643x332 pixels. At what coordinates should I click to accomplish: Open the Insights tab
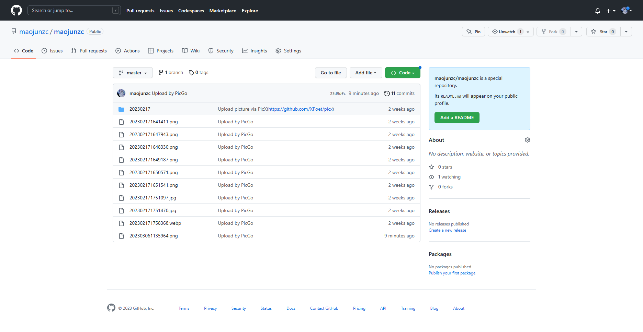click(x=255, y=51)
